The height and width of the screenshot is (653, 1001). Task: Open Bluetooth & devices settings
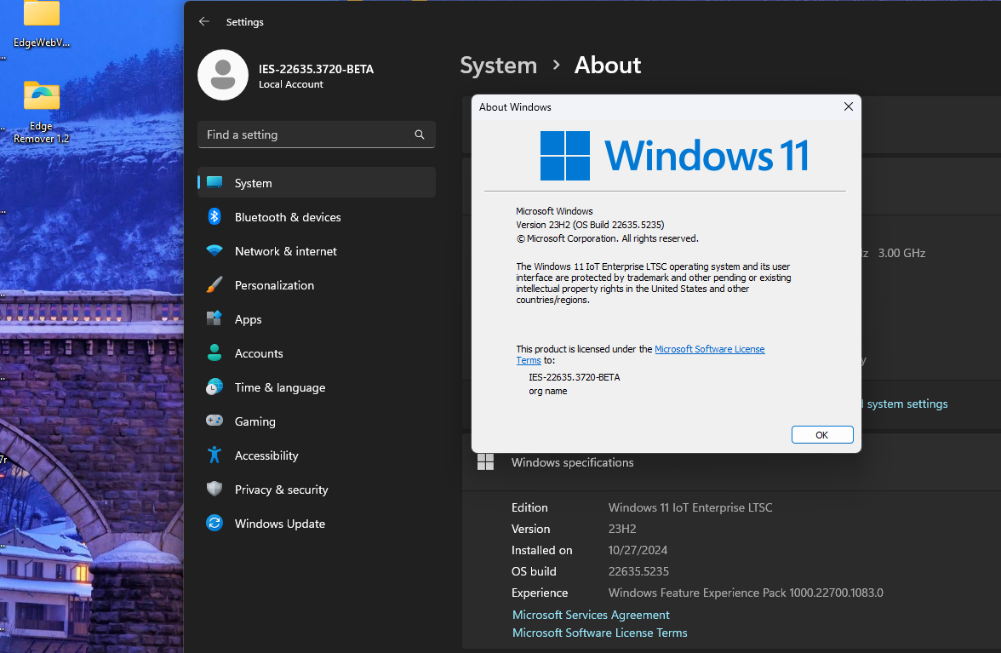coord(317,217)
